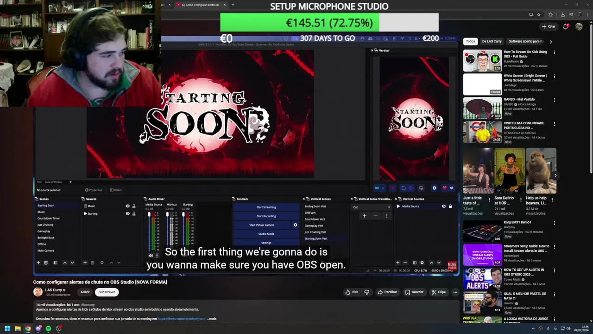Click the Start Streaming button in OBS
593x334 pixels.
[x=266, y=207]
